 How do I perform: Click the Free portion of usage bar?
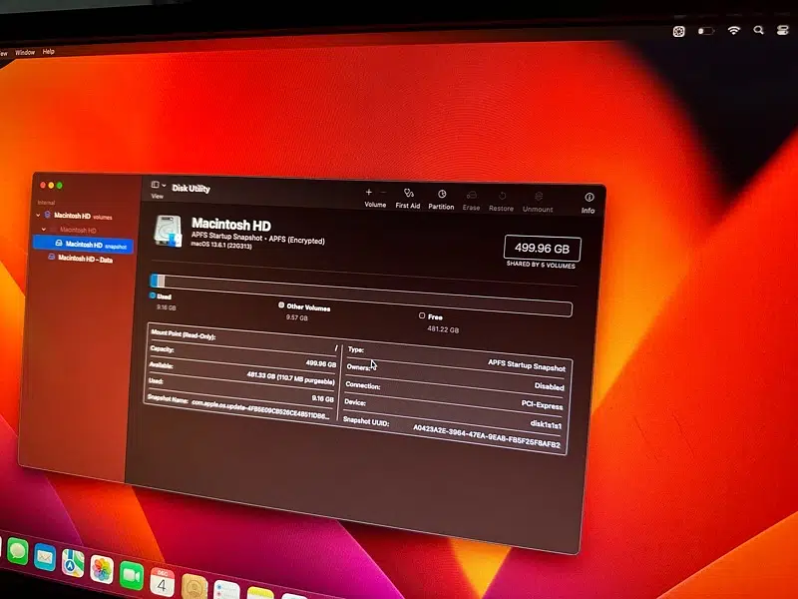click(x=367, y=295)
